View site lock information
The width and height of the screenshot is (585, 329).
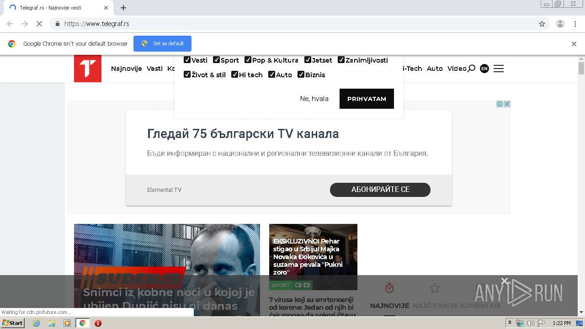(x=57, y=24)
